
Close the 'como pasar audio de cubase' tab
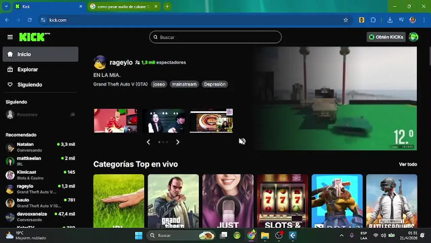pos(155,6)
